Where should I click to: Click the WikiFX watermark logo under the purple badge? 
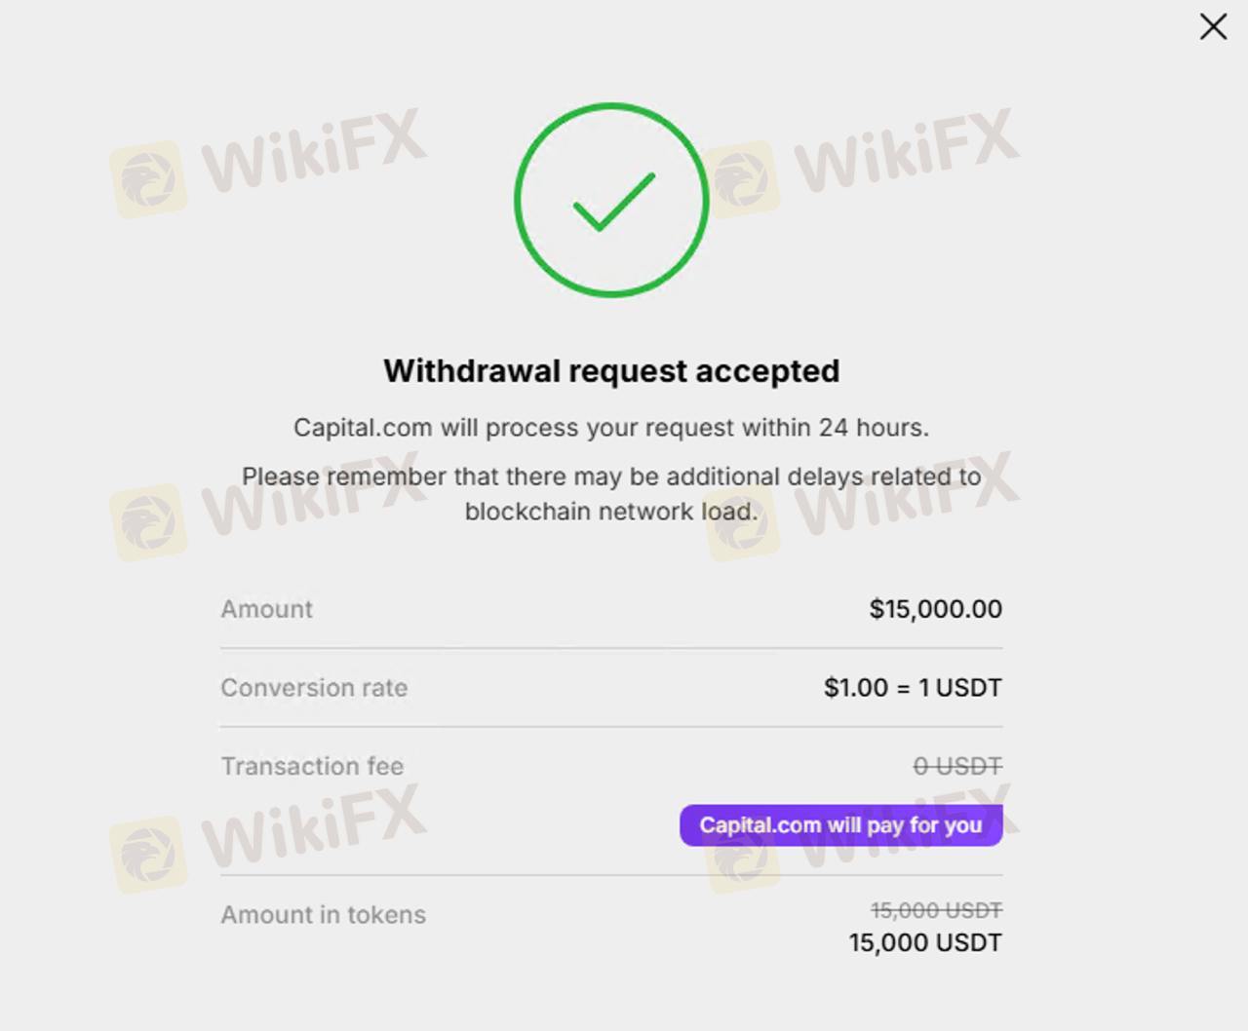pyautogui.click(x=742, y=860)
